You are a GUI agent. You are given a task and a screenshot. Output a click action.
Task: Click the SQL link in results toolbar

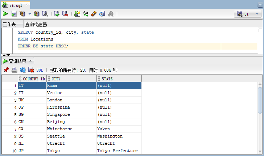click(40, 70)
